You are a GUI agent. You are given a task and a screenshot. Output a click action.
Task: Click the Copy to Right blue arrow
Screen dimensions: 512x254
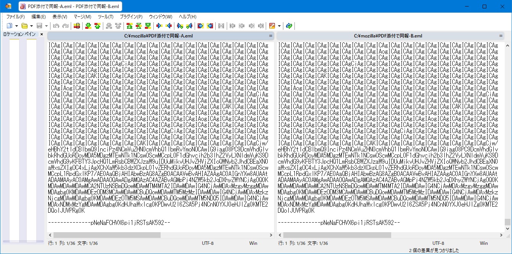click(159, 26)
